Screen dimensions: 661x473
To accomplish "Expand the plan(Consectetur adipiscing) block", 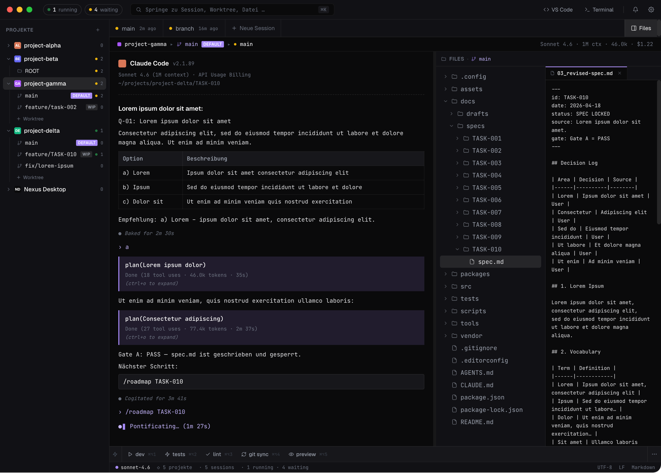I will [x=271, y=328].
